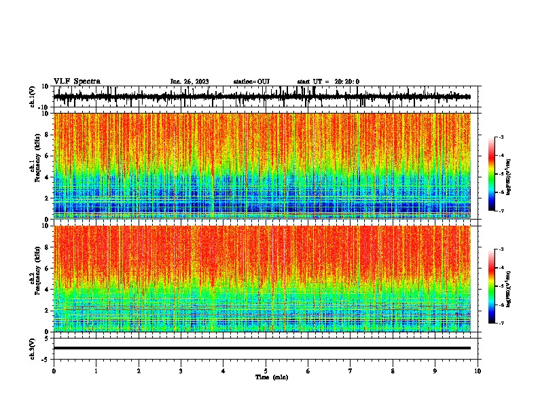Click the station=OUI label
538x416 pixels.
pos(251,82)
